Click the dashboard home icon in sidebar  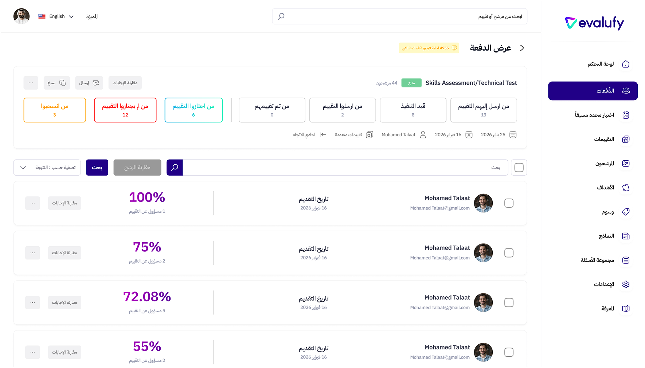tap(626, 64)
